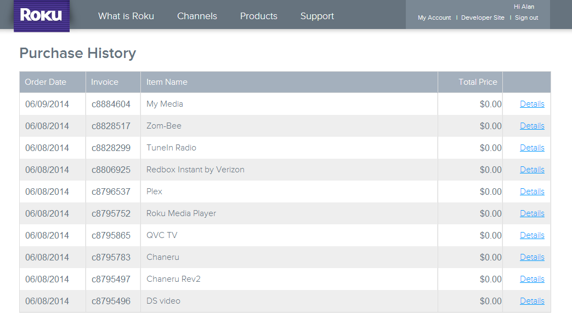Image resolution: width=572 pixels, height=325 pixels.
Task: View Details for Chaneru Rev2
Action: (x=532, y=279)
